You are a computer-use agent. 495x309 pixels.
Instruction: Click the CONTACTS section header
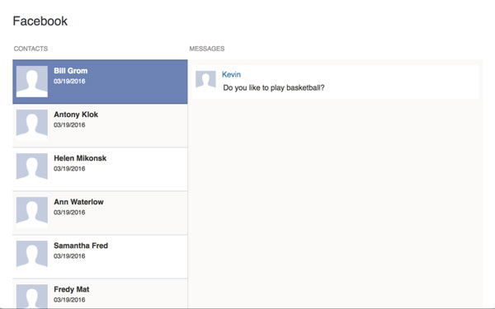click(x=31, y=49)
